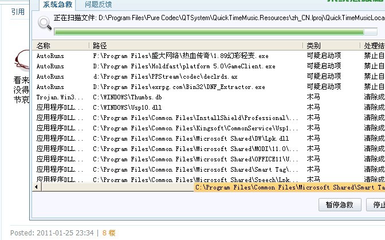The width and height of the screenshot is (385, 240).
Task: Select the 热血传奇 1.89幻彩轻变.exe path
Action: tap(180, 56)
